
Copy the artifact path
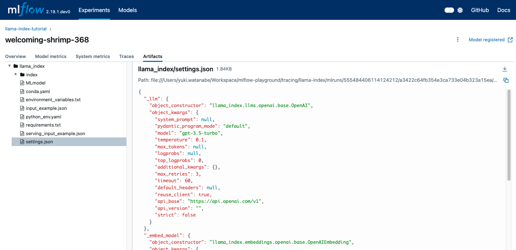pyautogui.click(x=506, y=80)
